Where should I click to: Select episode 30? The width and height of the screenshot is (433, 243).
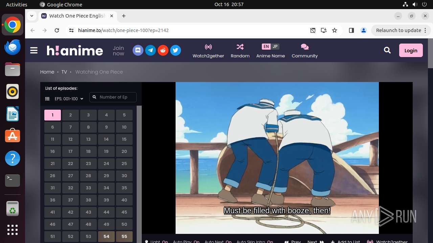pos(124,176)
